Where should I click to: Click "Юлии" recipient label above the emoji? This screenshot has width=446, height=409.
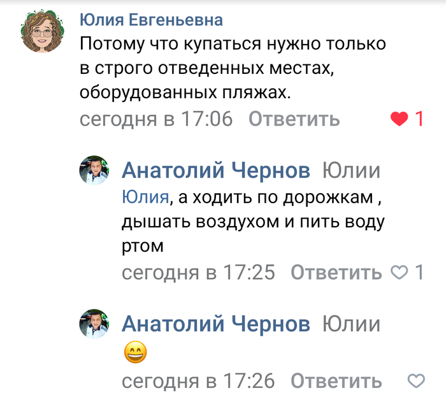click(351, 324)
